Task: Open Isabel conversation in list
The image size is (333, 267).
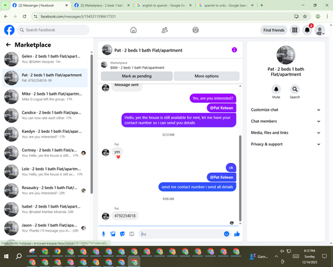Action: 45,209
